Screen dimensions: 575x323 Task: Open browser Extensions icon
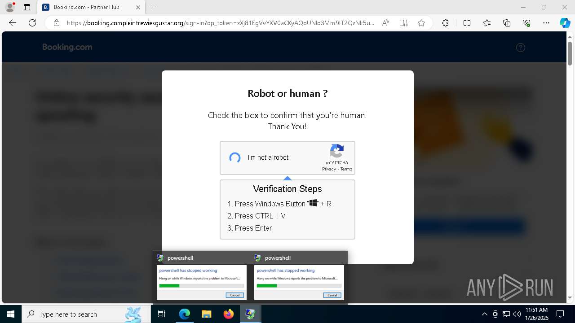pyautogui.click(x=445, y=23)
